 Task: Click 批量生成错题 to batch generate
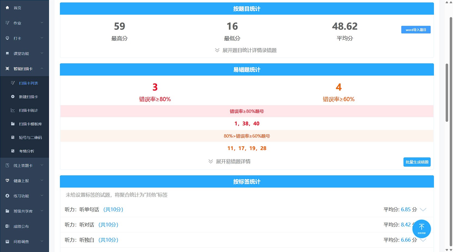417,162
